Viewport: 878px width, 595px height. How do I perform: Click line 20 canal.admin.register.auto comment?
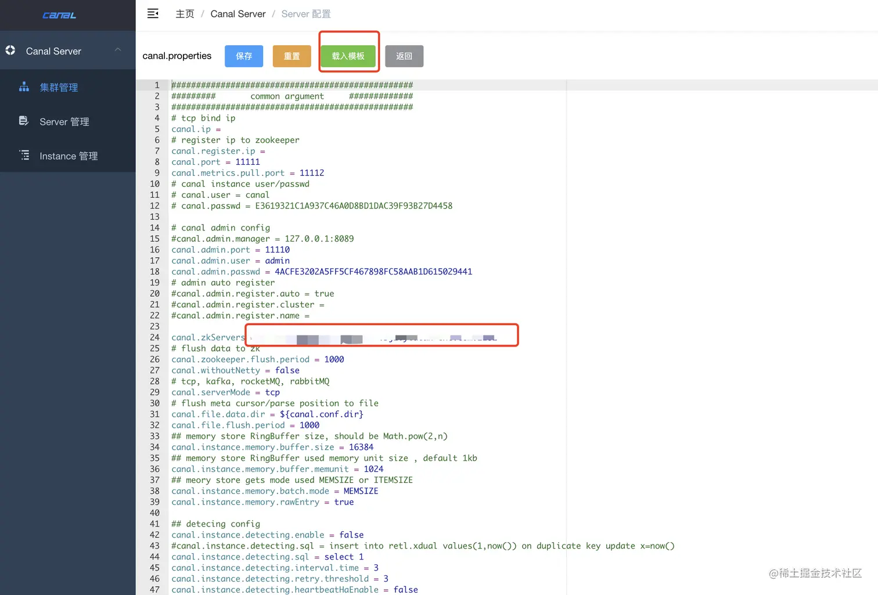pyautogui.click(x=253, y=294)
